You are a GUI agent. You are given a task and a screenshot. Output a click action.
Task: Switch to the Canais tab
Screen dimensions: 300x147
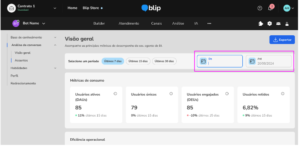(x=156, y=23)
